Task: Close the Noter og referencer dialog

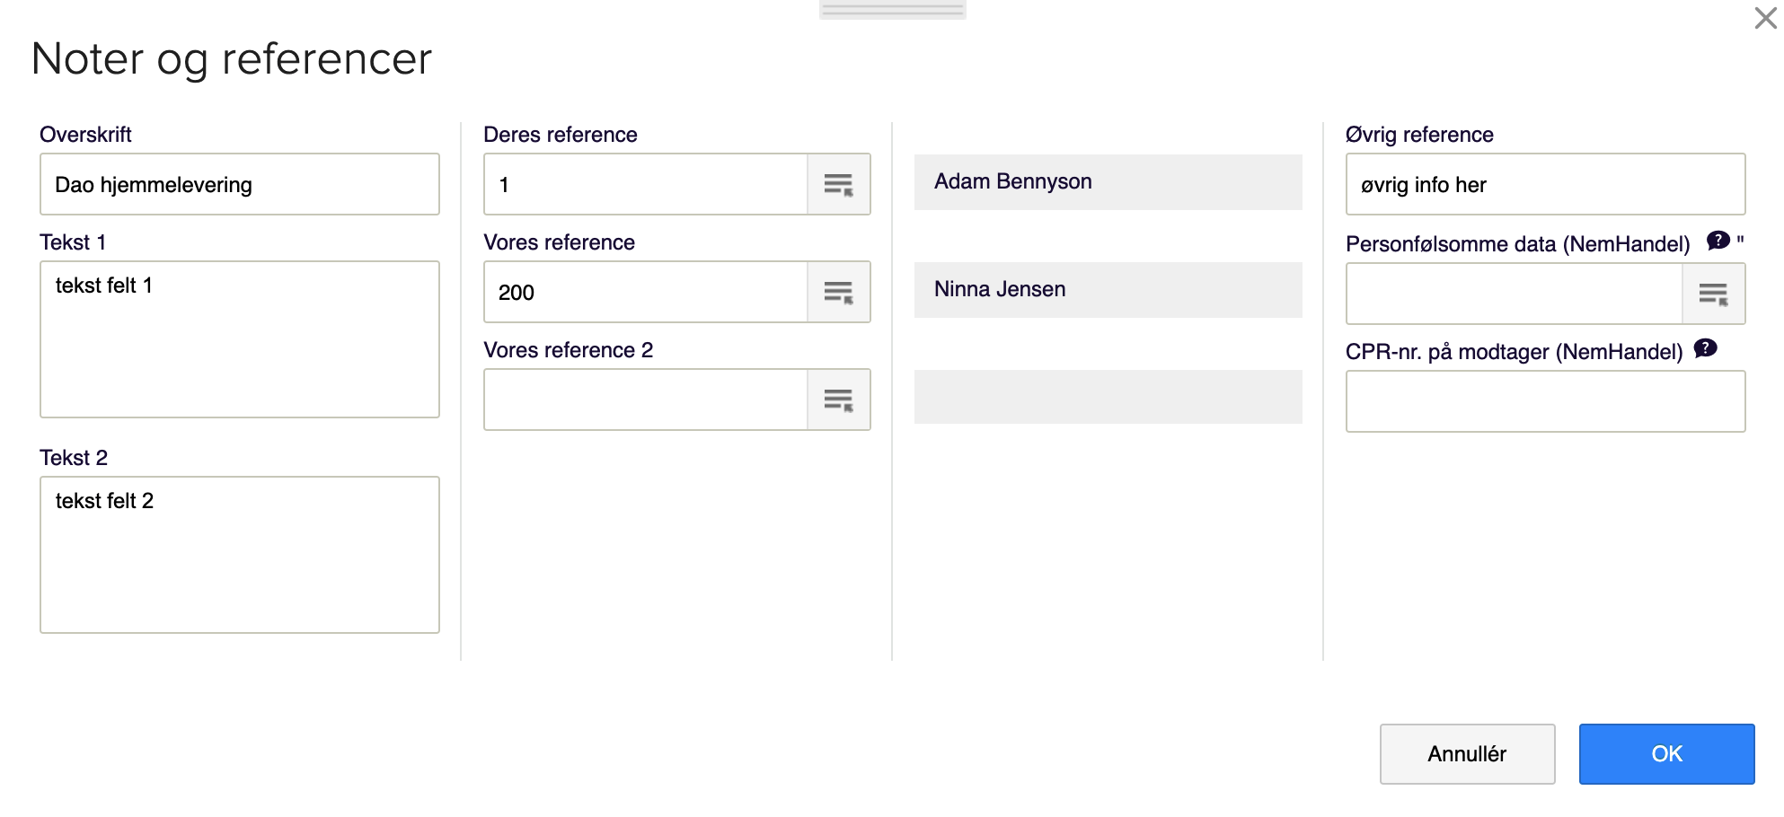Action: pos(1765,18)
